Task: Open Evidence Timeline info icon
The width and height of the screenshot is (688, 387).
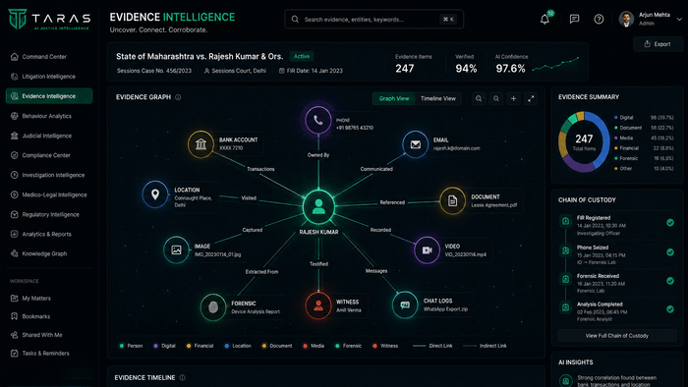Action: (183, 377)
